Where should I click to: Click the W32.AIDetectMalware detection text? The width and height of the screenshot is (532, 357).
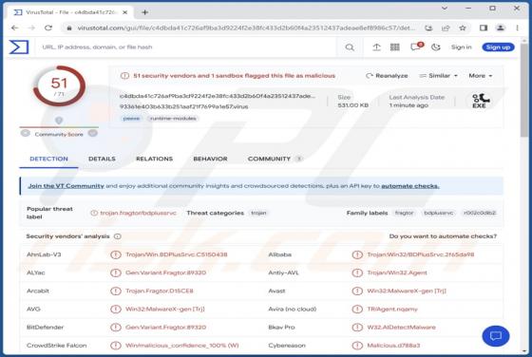[x=401, y=328]
